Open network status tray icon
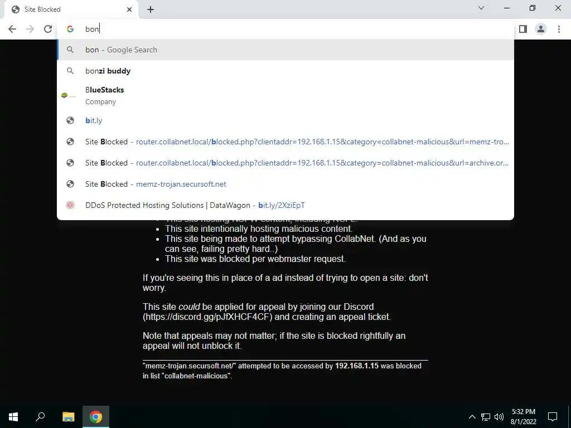Viewport: 571px width, 428px height. coord(486,417)
